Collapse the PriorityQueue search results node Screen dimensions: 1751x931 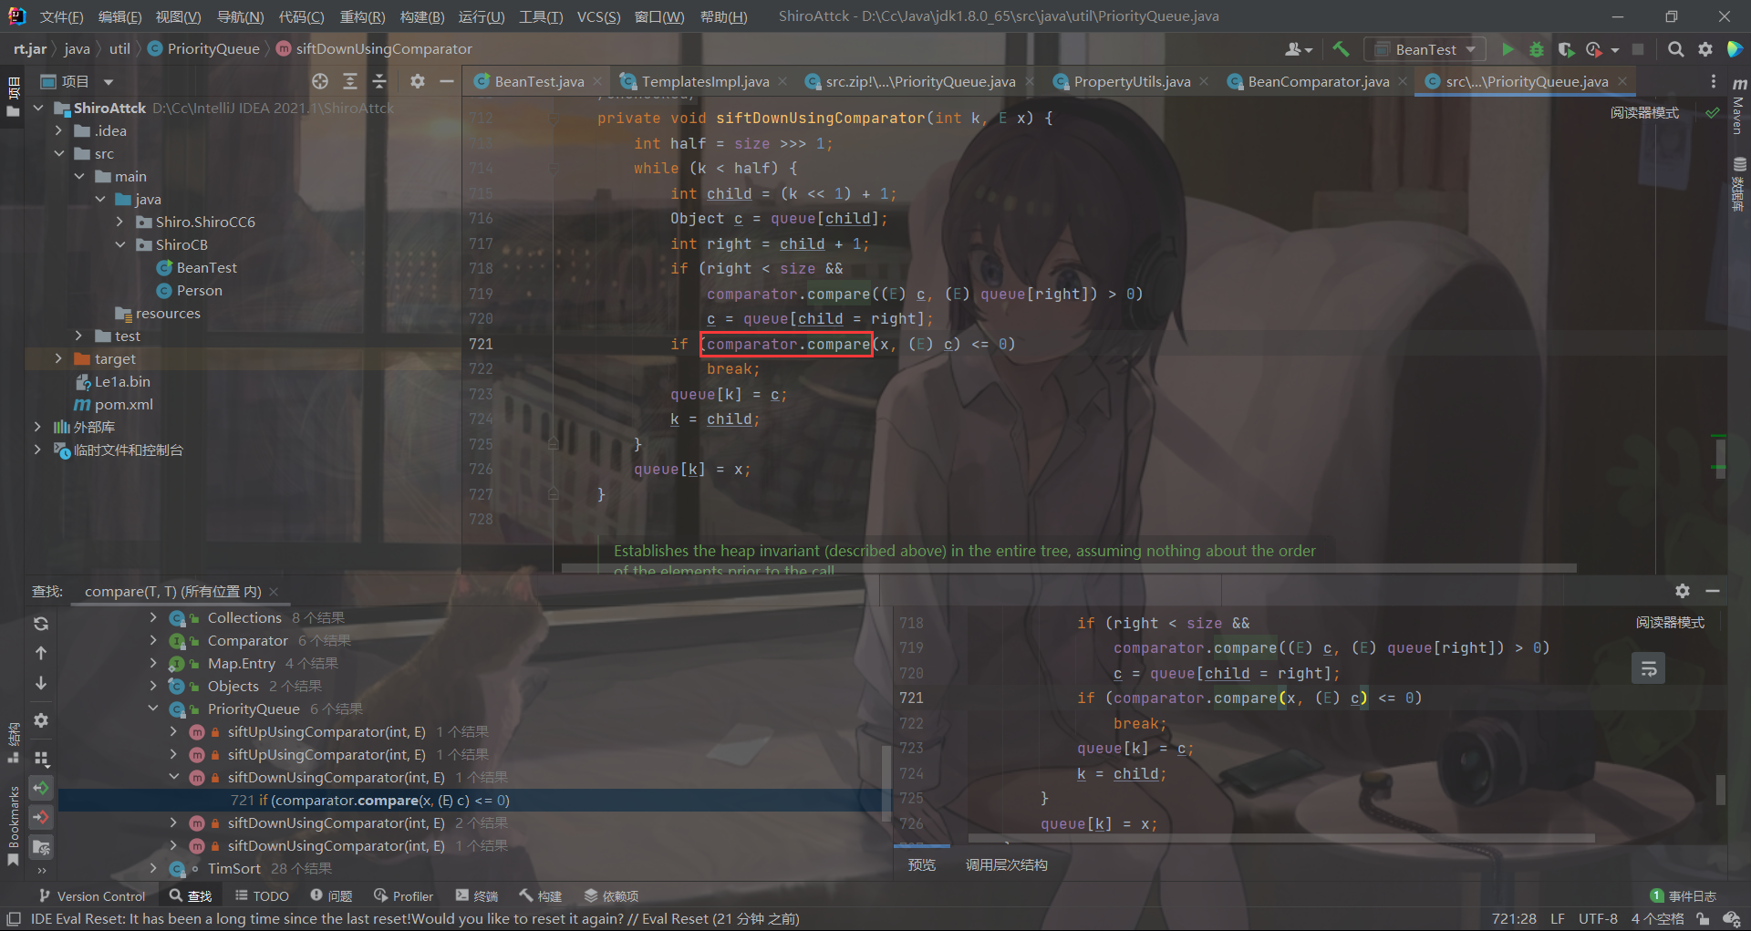click(153, 709)
